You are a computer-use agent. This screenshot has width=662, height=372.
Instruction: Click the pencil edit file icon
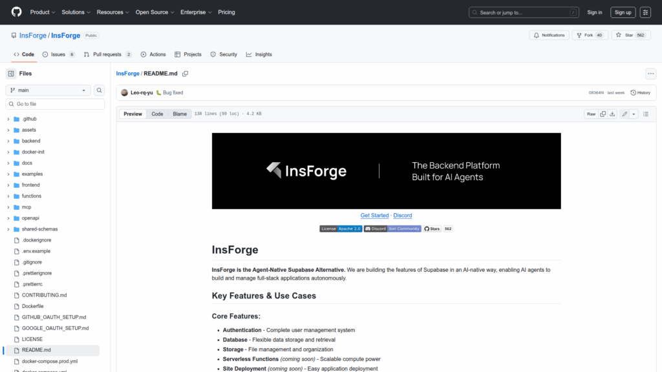[625, 114]
